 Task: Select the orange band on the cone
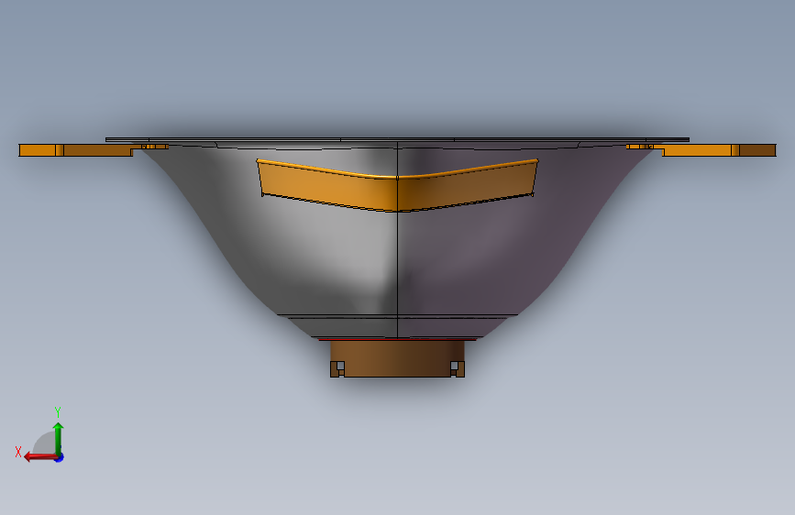398,185
